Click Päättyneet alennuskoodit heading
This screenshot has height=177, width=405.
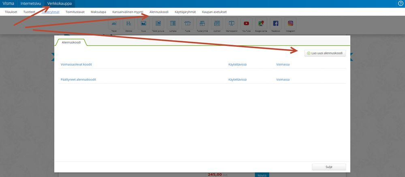coord(78,80)
